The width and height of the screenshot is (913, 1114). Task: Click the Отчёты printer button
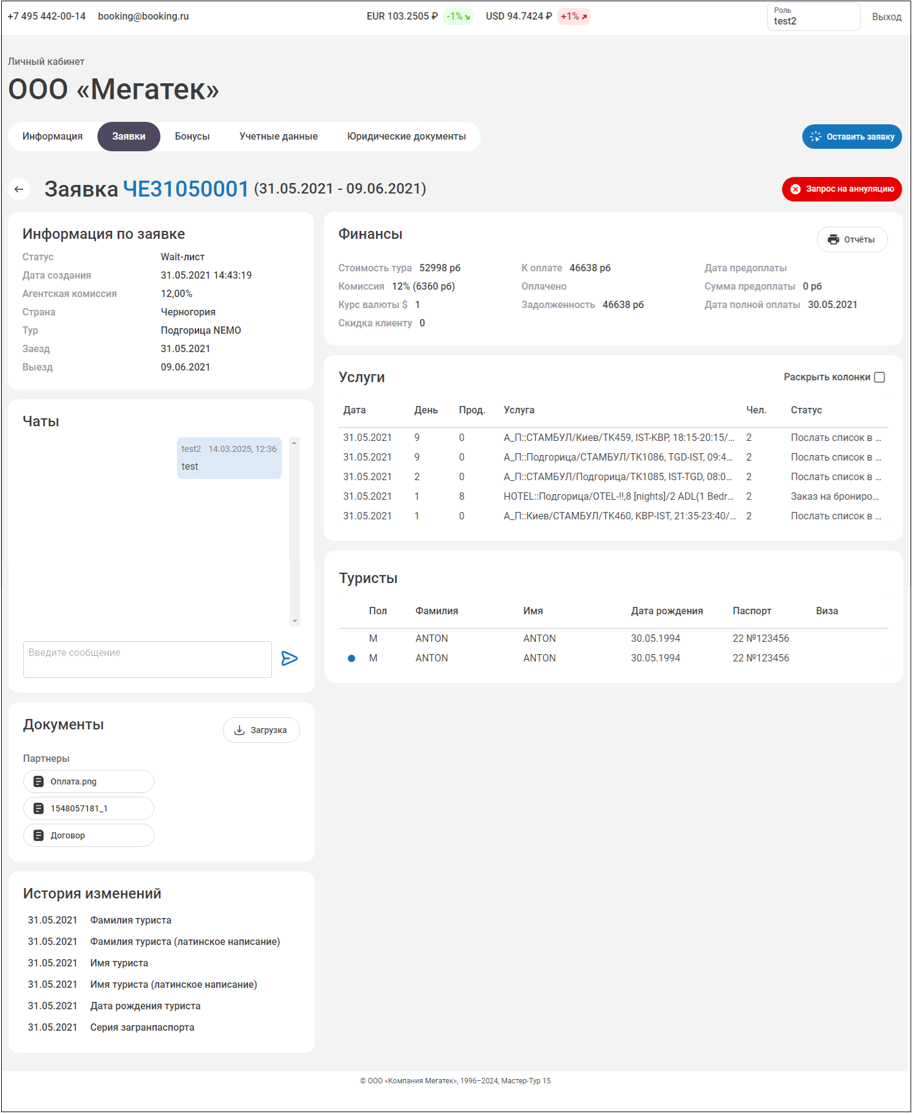coord(851,239)
